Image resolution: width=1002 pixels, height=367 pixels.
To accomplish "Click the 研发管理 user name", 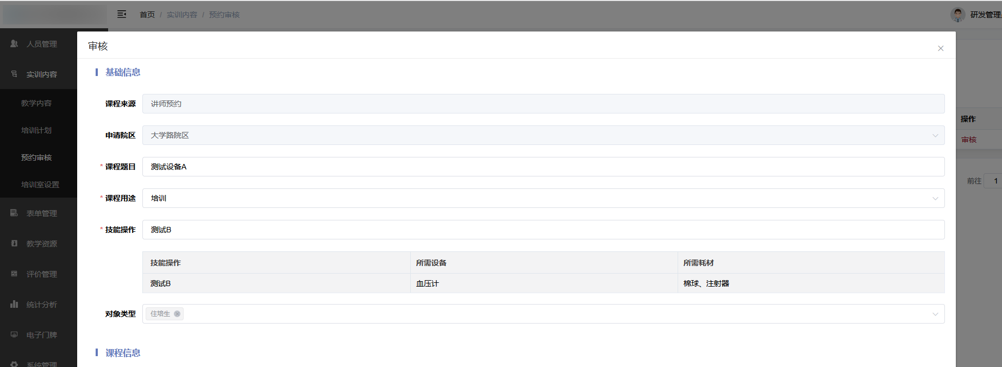I will point(985,15).
